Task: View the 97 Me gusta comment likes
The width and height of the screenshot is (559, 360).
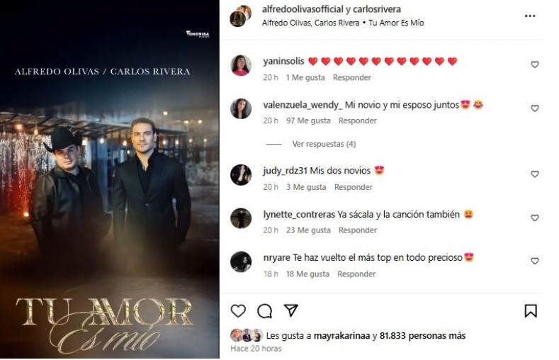Action: click(308, 121)
